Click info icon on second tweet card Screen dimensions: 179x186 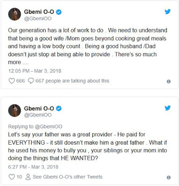point(169,177)
